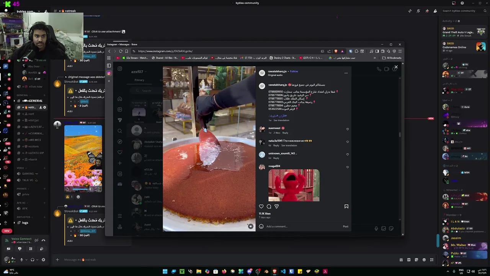Like suemwezi's comment

coord(348,129)
